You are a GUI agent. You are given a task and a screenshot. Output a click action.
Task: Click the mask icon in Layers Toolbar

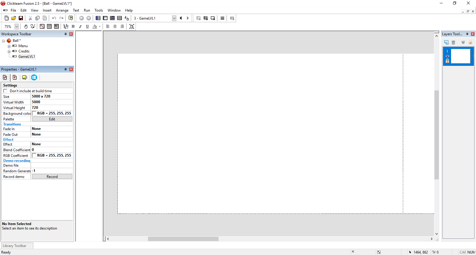[463, 42]
